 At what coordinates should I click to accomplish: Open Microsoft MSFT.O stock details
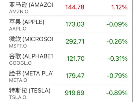click(68, 42)
